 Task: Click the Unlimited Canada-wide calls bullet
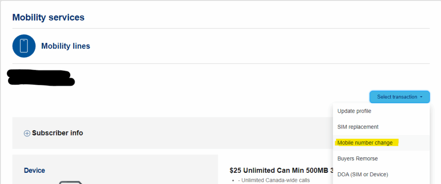[x=274, y=180]
